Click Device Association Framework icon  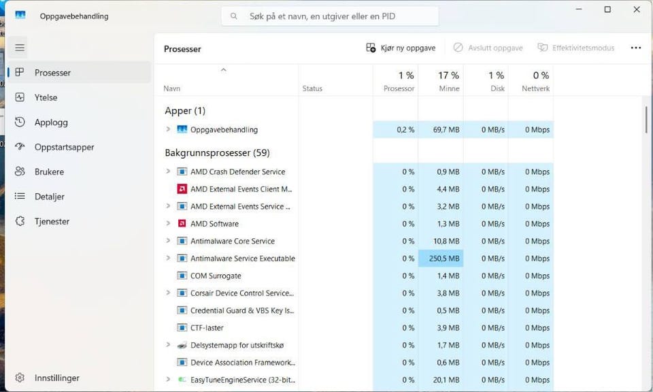pos(182,363)
